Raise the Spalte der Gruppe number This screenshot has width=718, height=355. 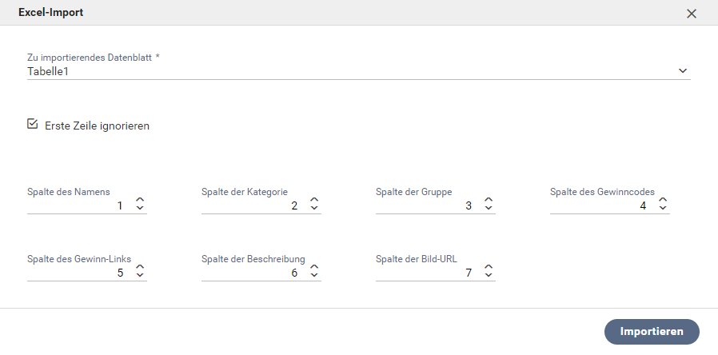point(489,201)
